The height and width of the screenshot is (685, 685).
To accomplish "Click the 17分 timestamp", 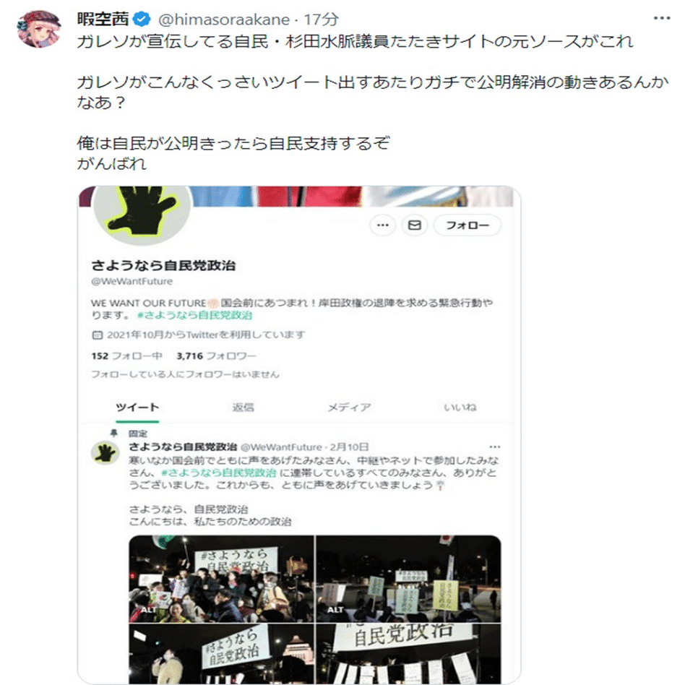I will (321, 20).
